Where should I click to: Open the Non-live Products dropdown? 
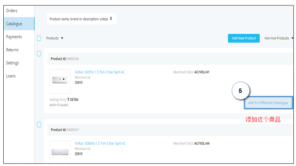279,38
